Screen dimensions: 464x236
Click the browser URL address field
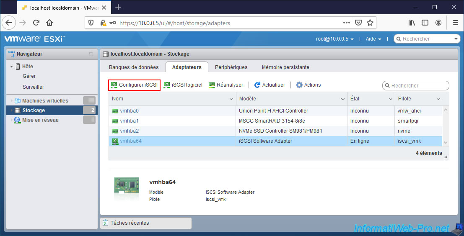pyautogui.click(x=229, y=23)
